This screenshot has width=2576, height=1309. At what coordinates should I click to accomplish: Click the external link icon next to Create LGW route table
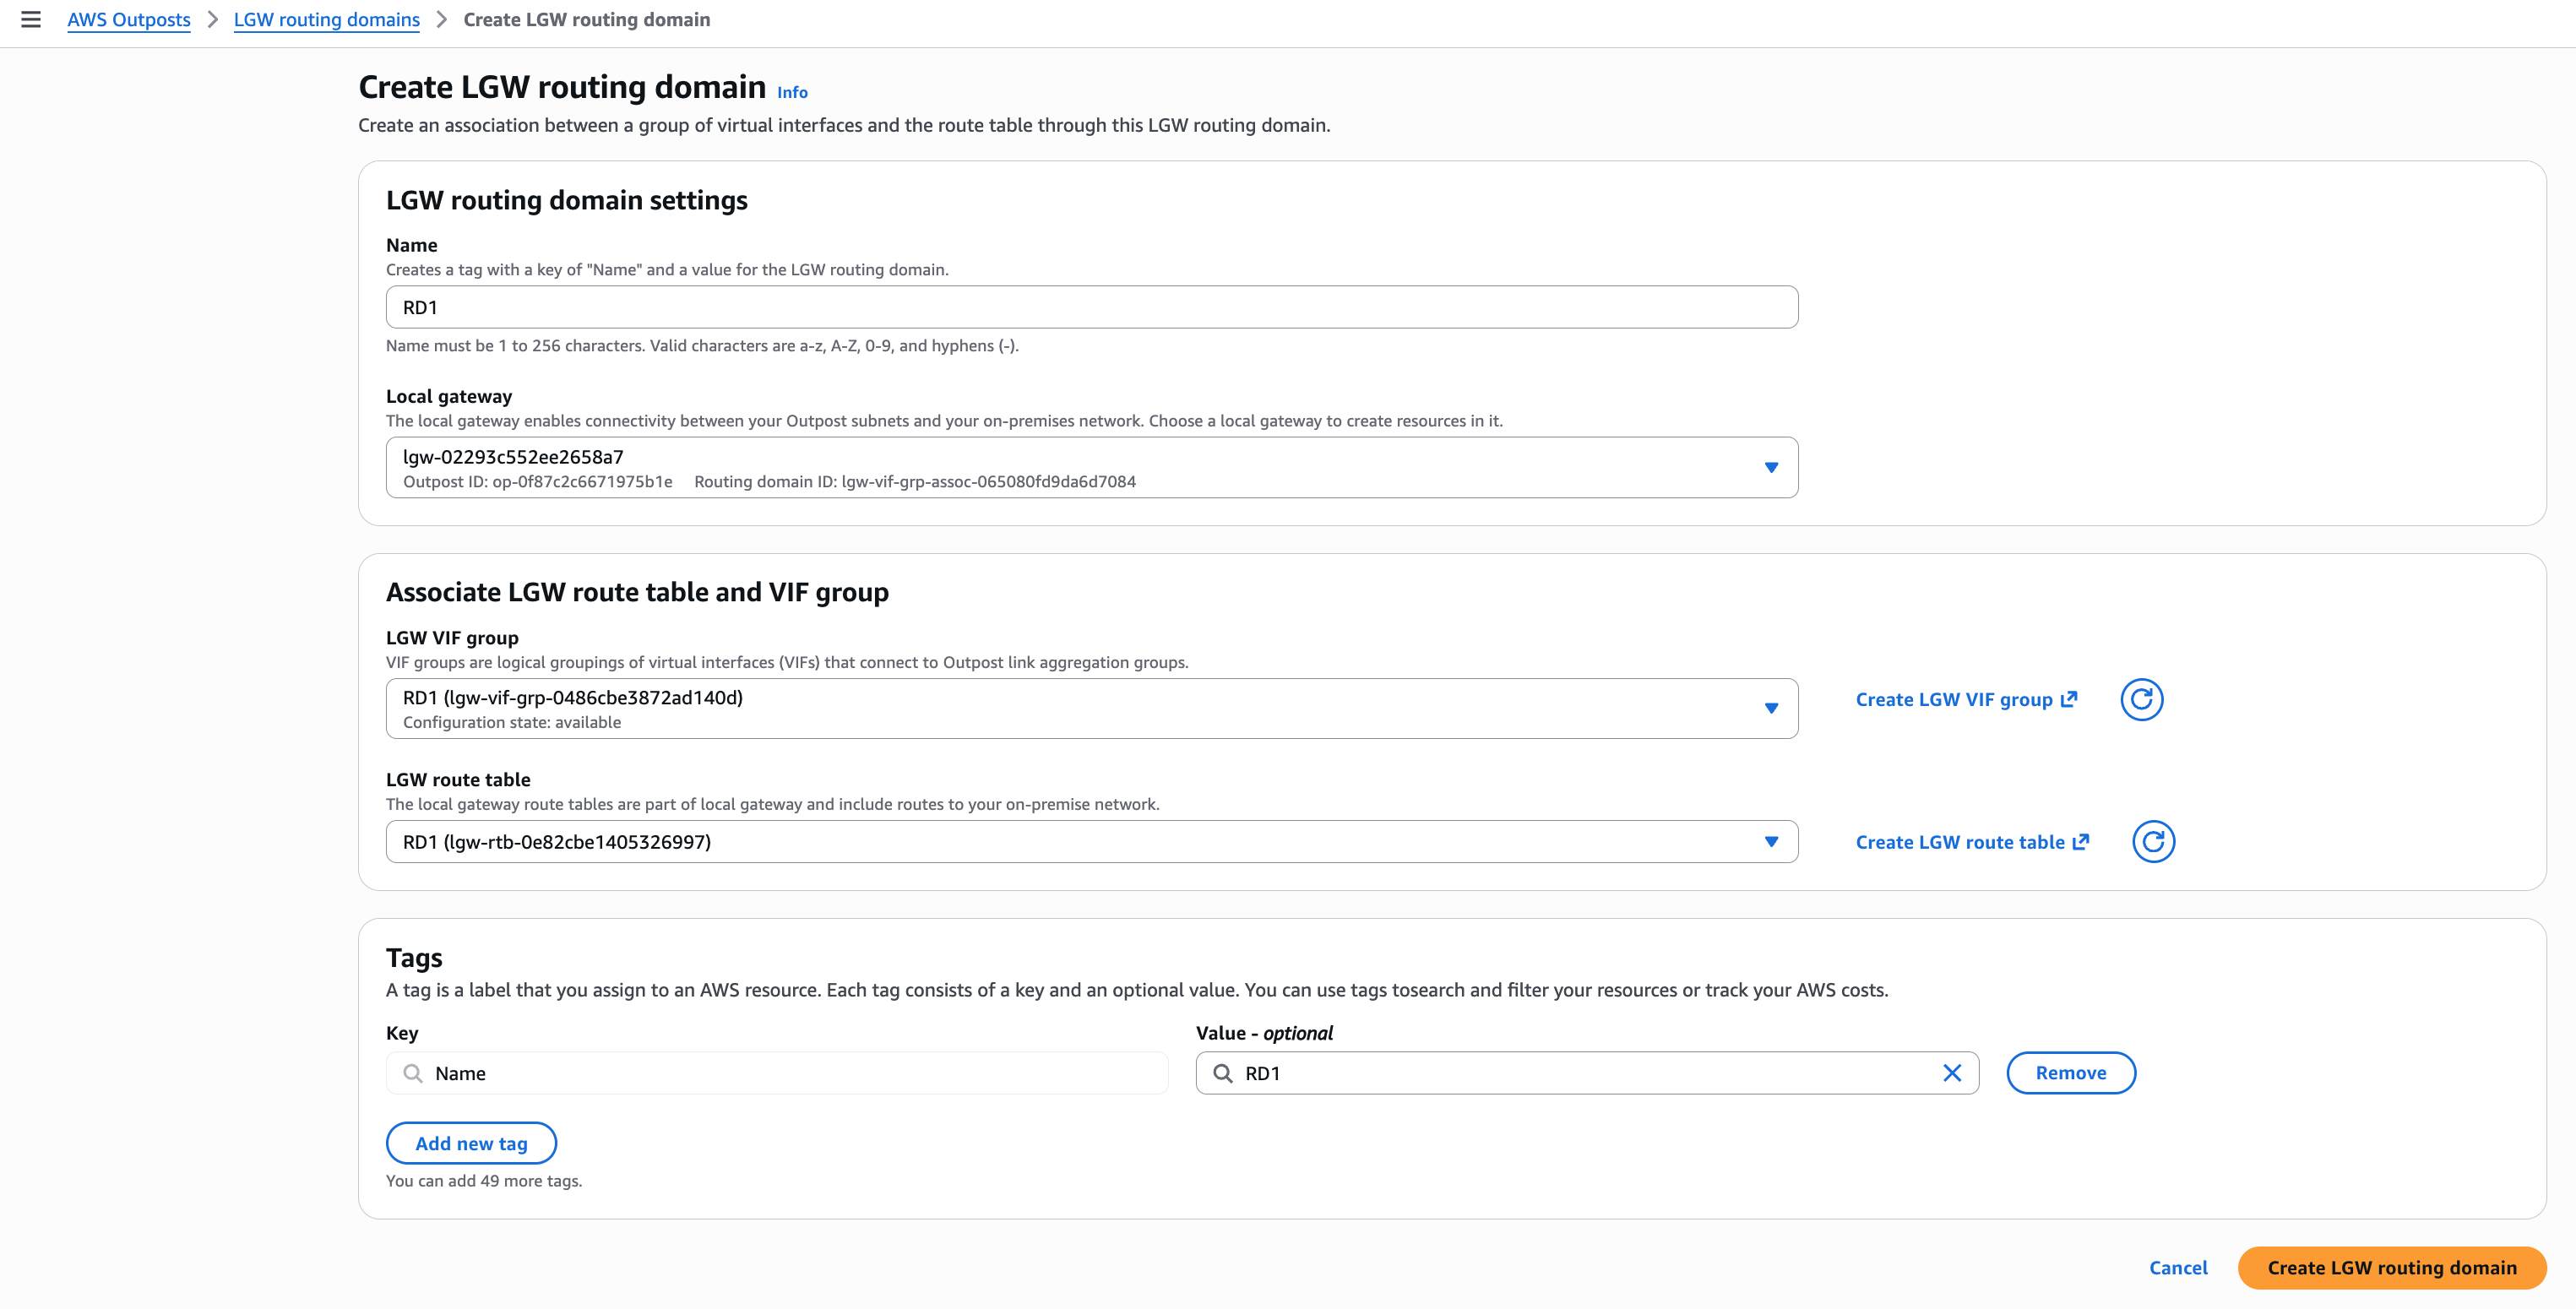pyautogui.click(x=2081, y=840)
